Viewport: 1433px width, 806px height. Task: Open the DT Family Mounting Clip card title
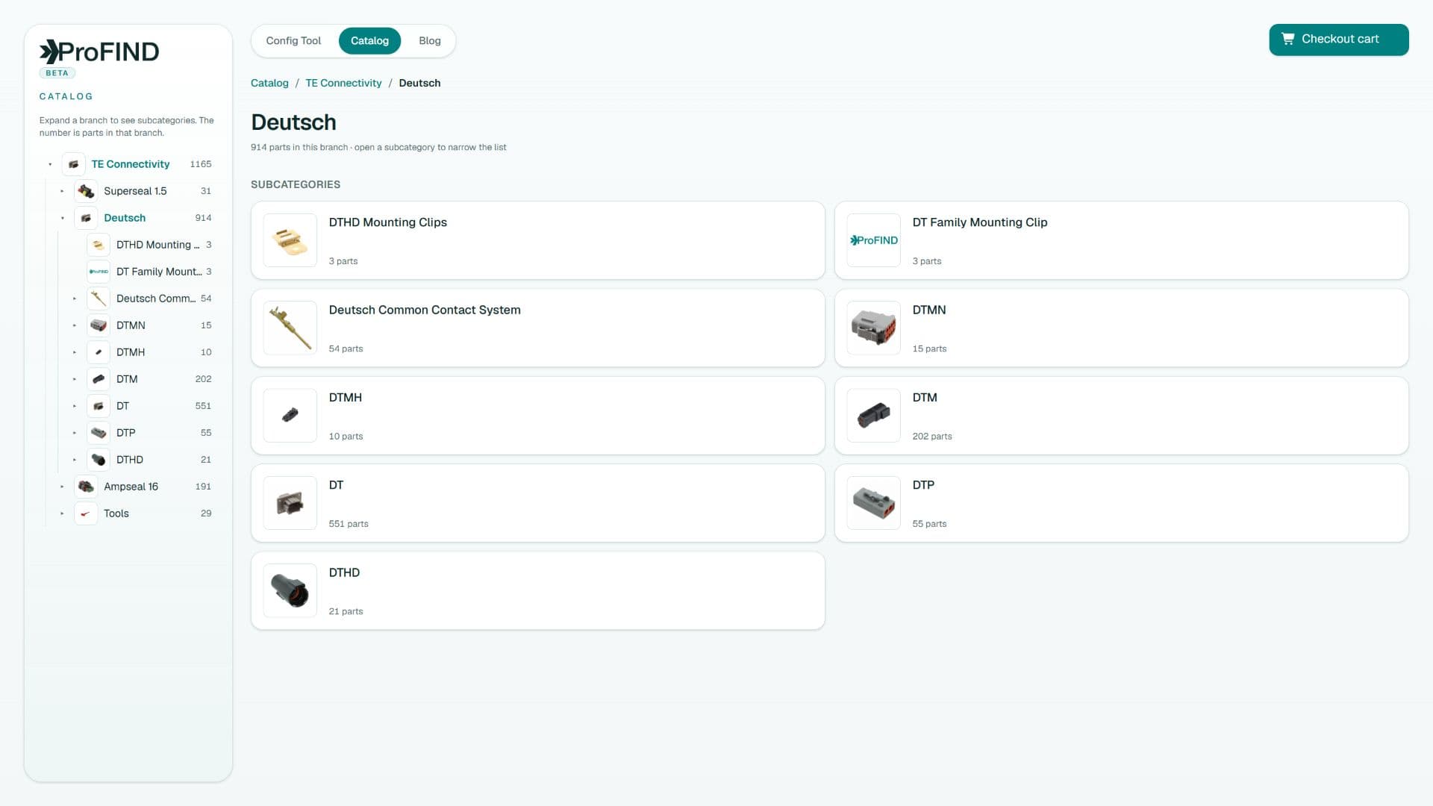point(979,222)
